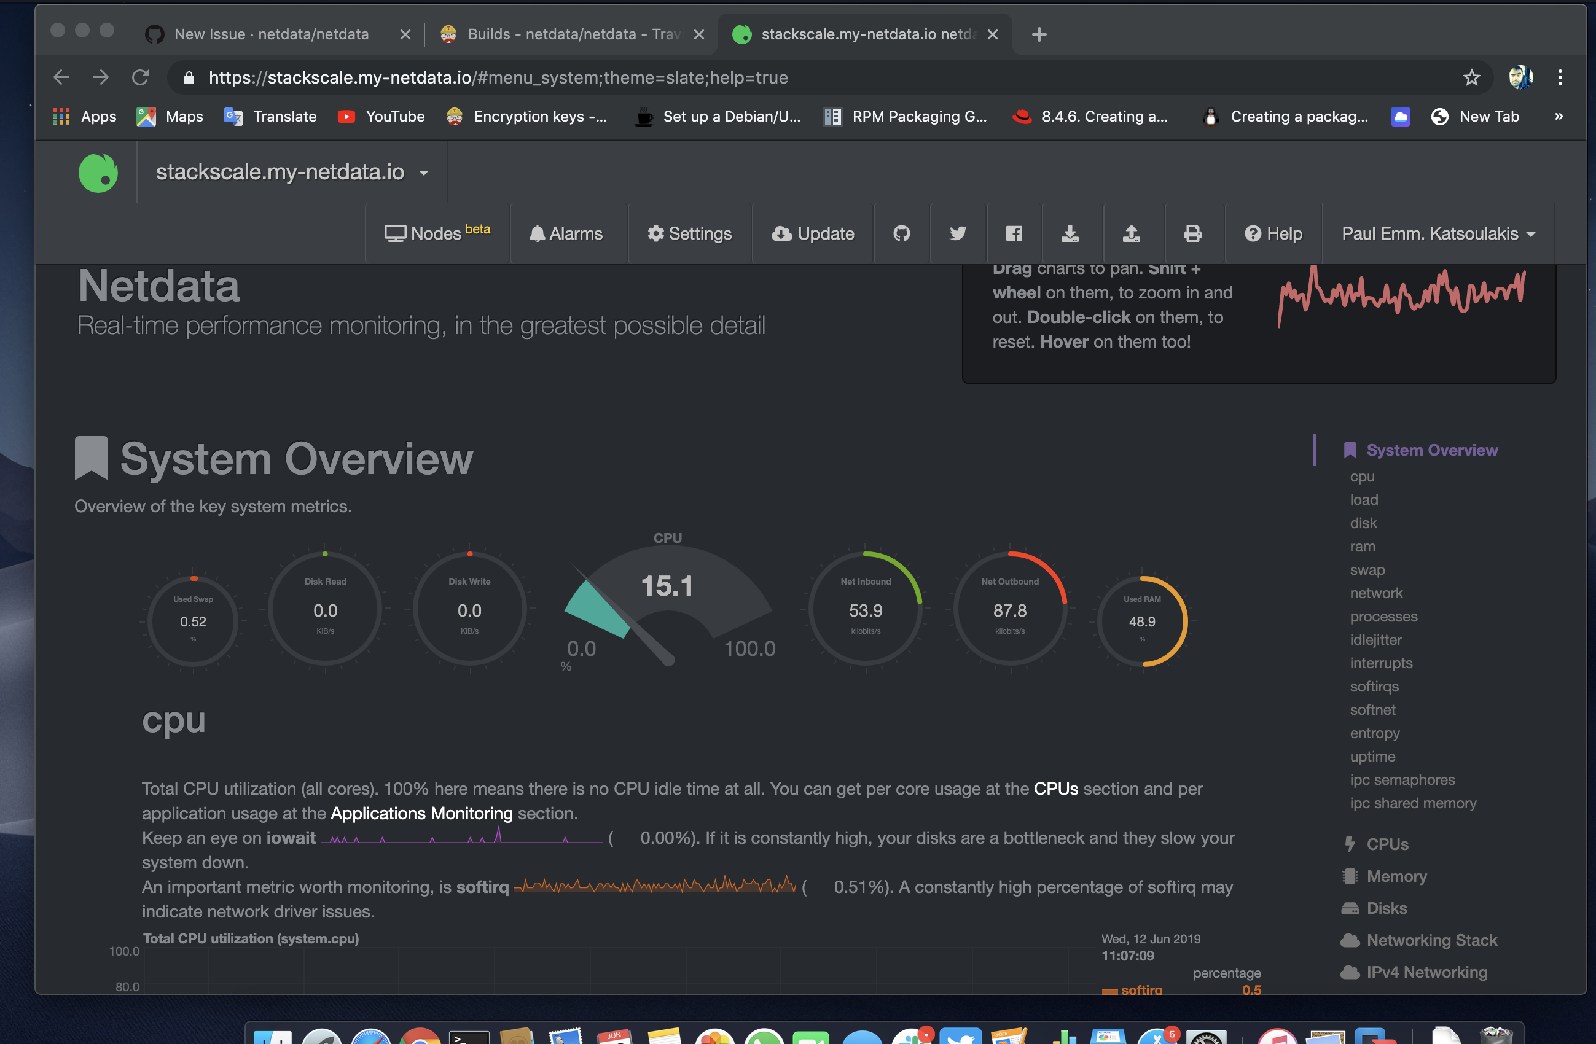
Task: Open Netdata's GitHub repository icon
Action: pyautogui.click(x=901, y=233)
